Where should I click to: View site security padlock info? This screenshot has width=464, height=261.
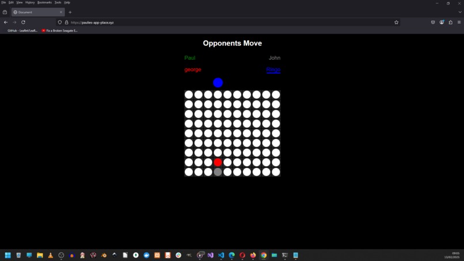pos(66,22)
